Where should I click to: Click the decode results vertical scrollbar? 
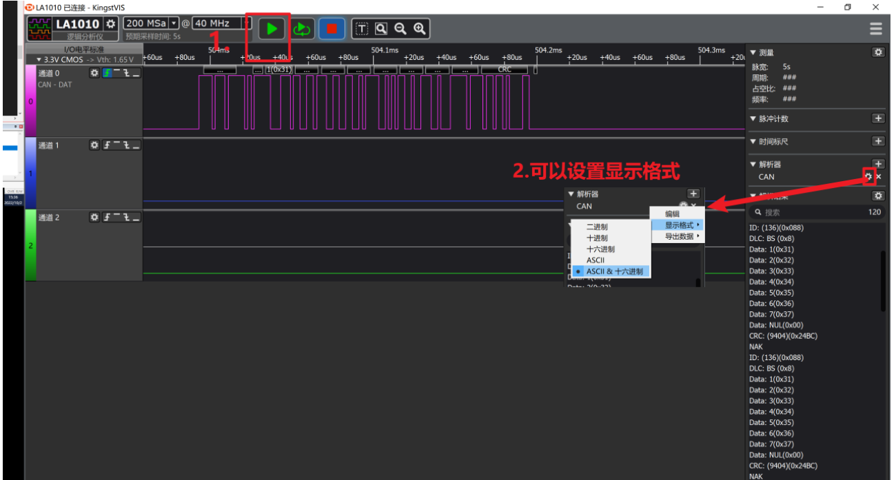click(x=883, y=281)
